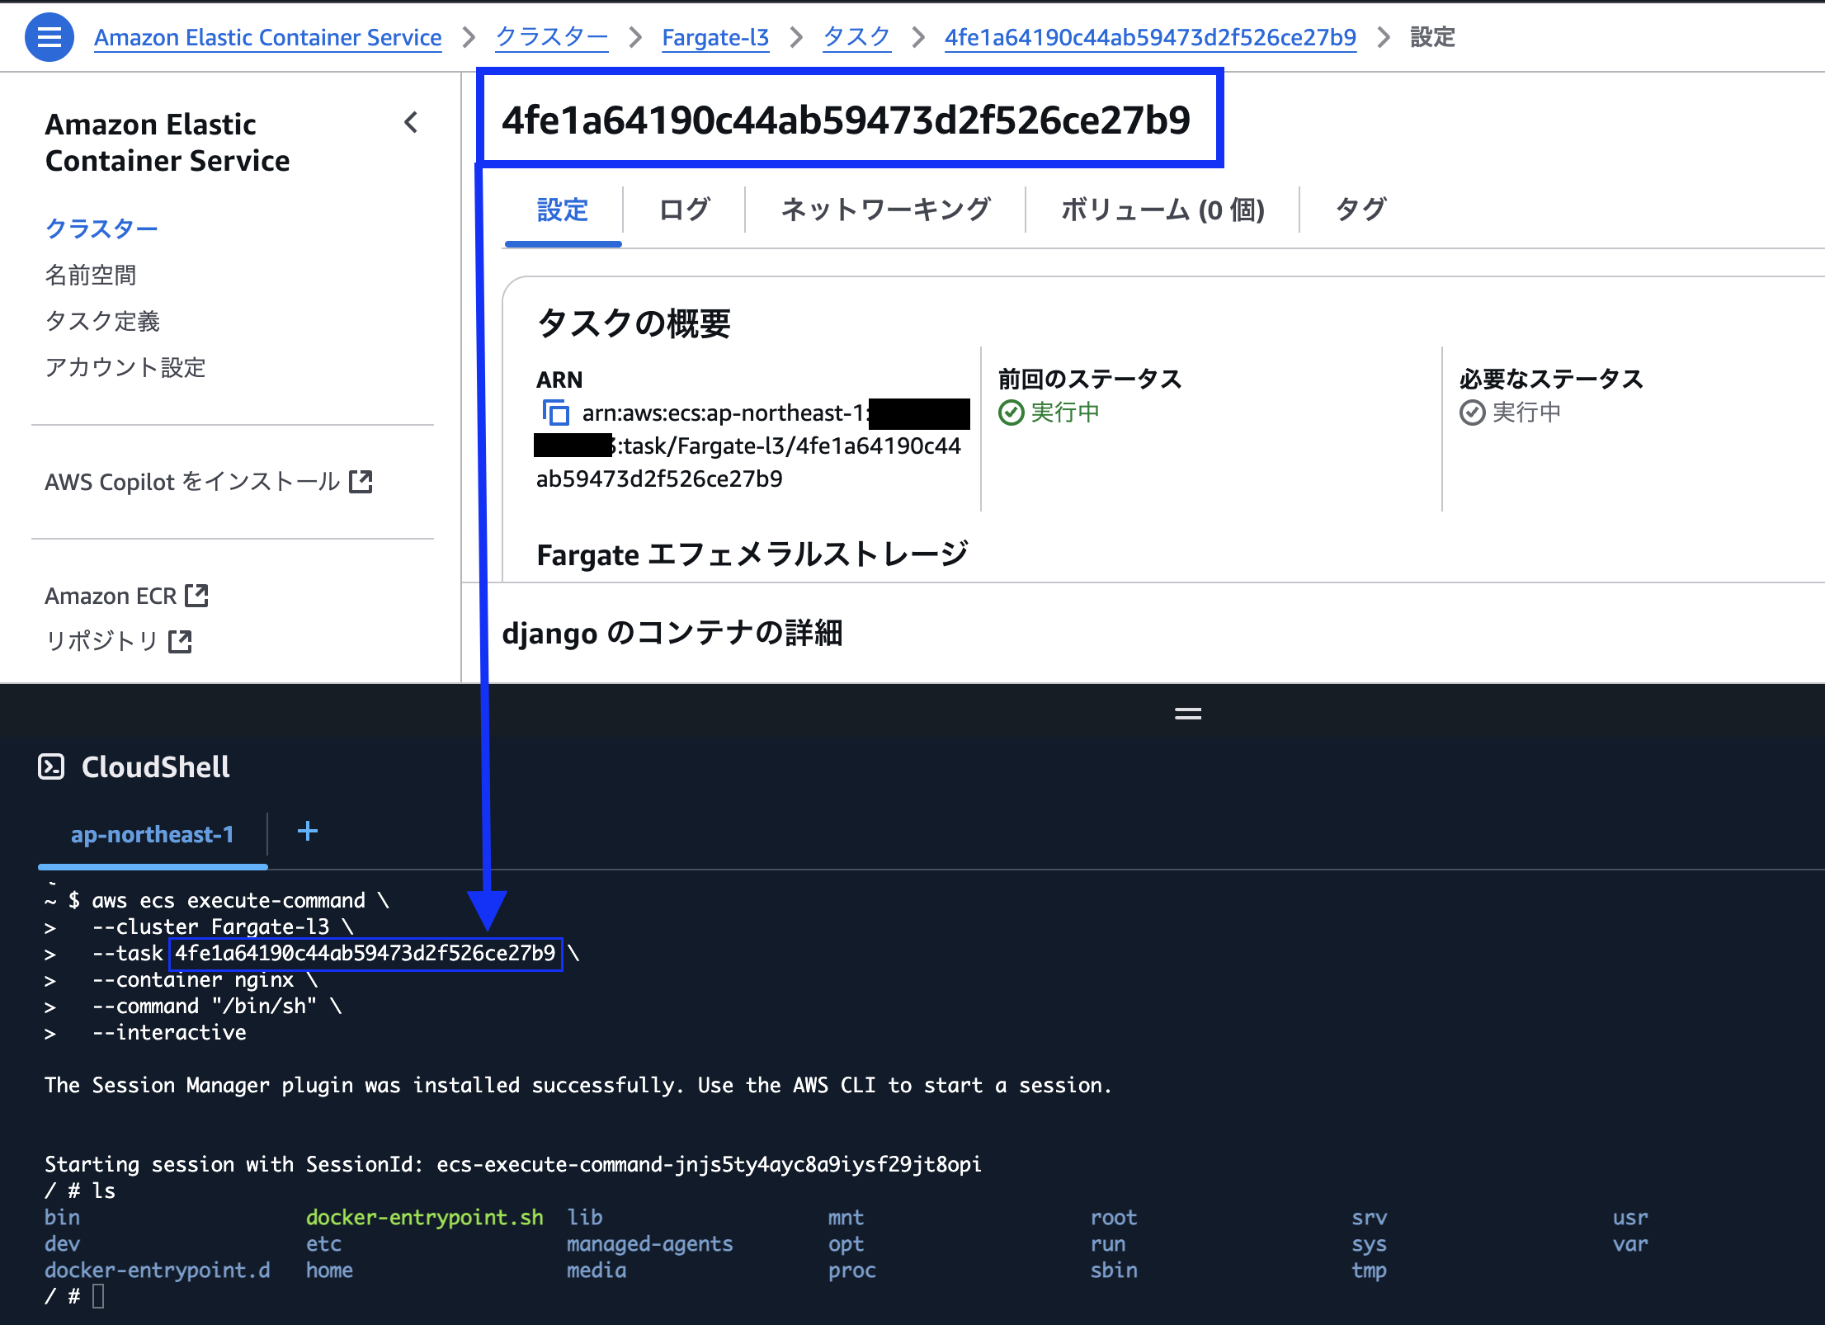Open the ネットワーキング tab

coord(885,210)
